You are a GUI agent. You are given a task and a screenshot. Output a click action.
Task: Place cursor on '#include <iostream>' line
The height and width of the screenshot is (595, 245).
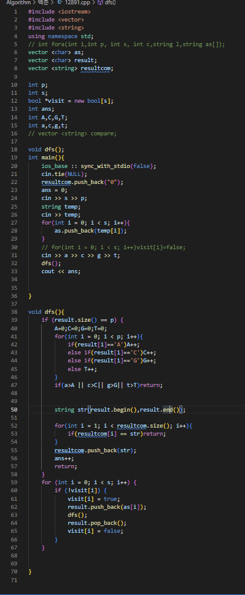coord(60,12)
